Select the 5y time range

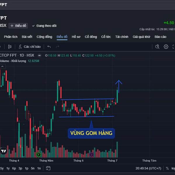click(x=2, y=168)
